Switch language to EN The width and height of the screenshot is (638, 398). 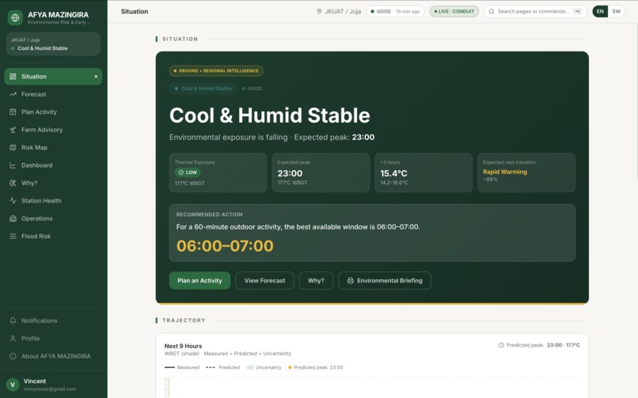[600, 11]
